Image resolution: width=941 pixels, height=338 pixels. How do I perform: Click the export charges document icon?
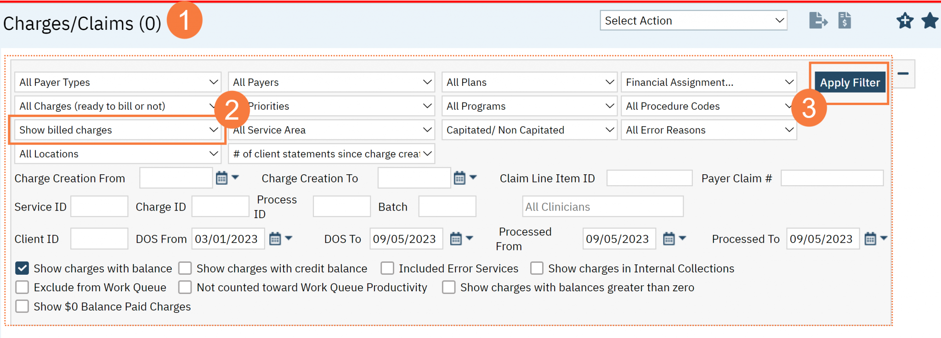click(x=818, y=20)
